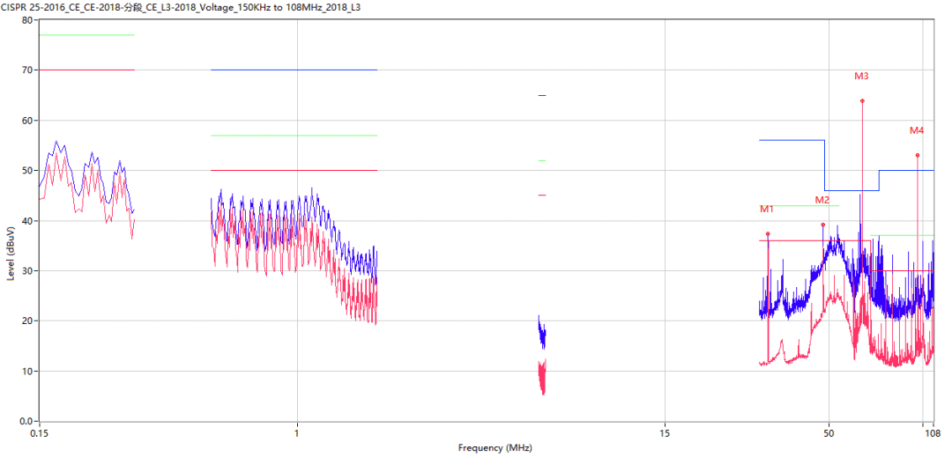952x457 pixels.
Task: Click the 0.15 frequency axis tick label
Action: pos(39,433)
